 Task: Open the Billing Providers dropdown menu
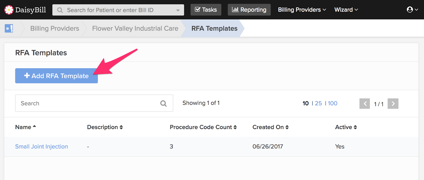pyautogui.click(x=302, y=10)
